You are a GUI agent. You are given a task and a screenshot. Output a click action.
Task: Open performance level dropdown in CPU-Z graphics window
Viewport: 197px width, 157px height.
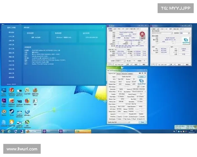point(185,33)
